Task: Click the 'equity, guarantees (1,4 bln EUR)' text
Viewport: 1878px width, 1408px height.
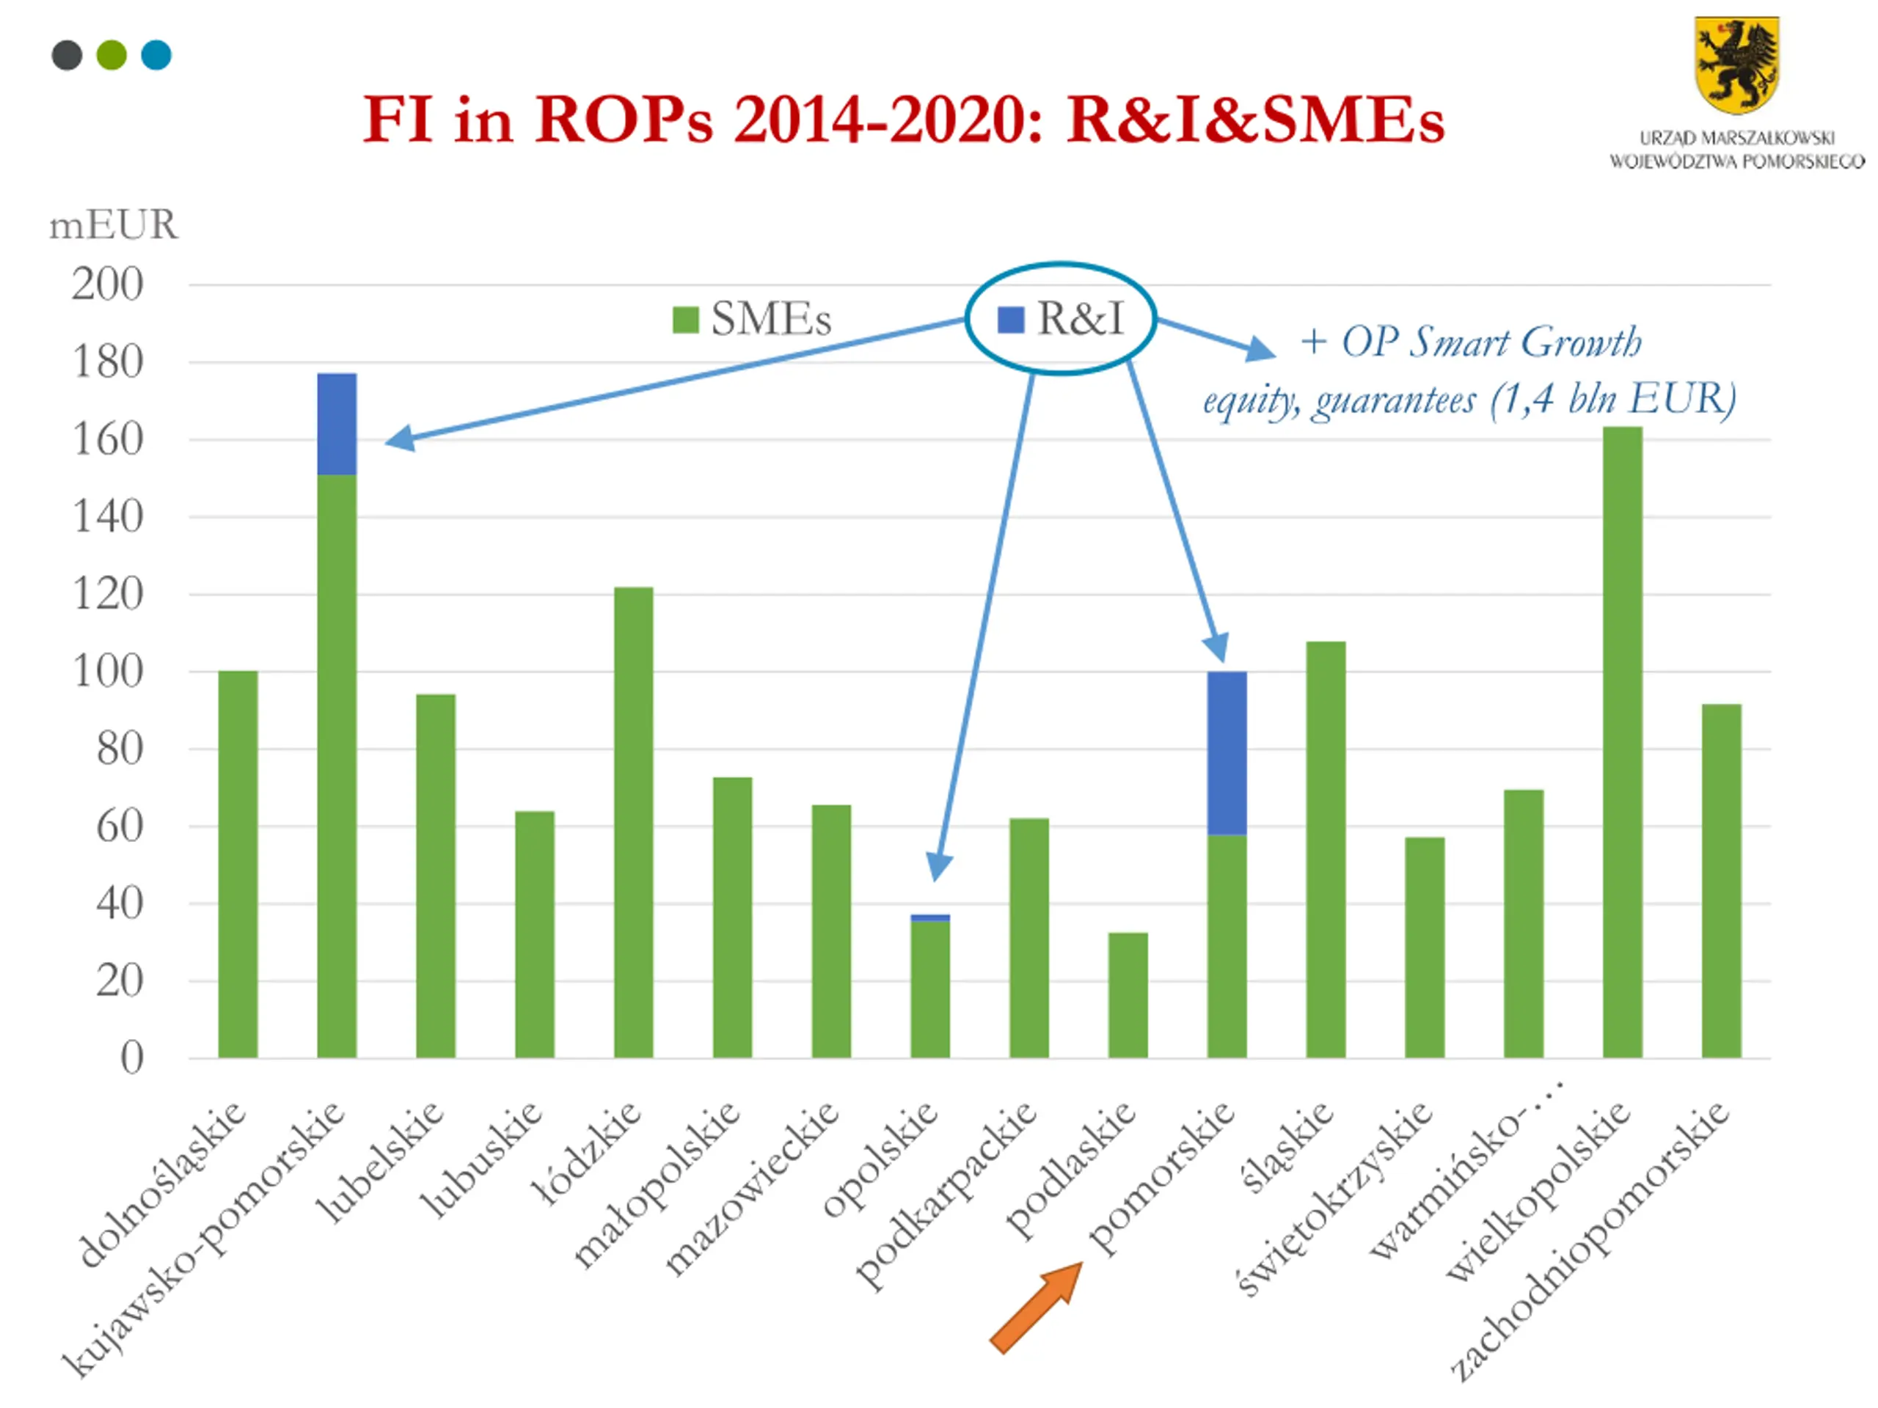Action: [1469, 400]
